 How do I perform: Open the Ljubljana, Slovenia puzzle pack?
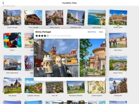33,86
